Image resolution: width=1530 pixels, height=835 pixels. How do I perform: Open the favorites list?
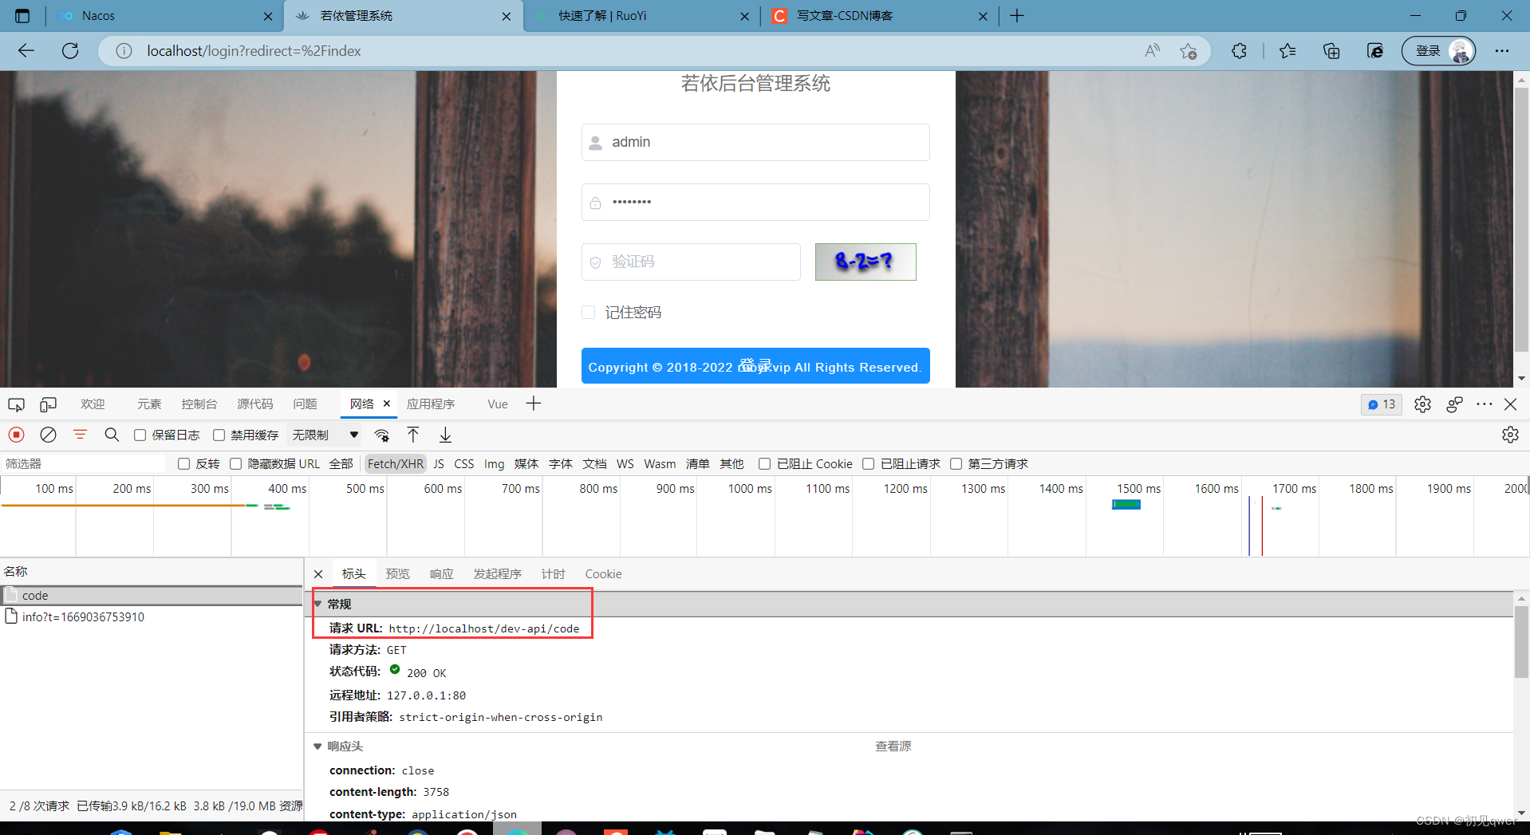click(1287, 51)
